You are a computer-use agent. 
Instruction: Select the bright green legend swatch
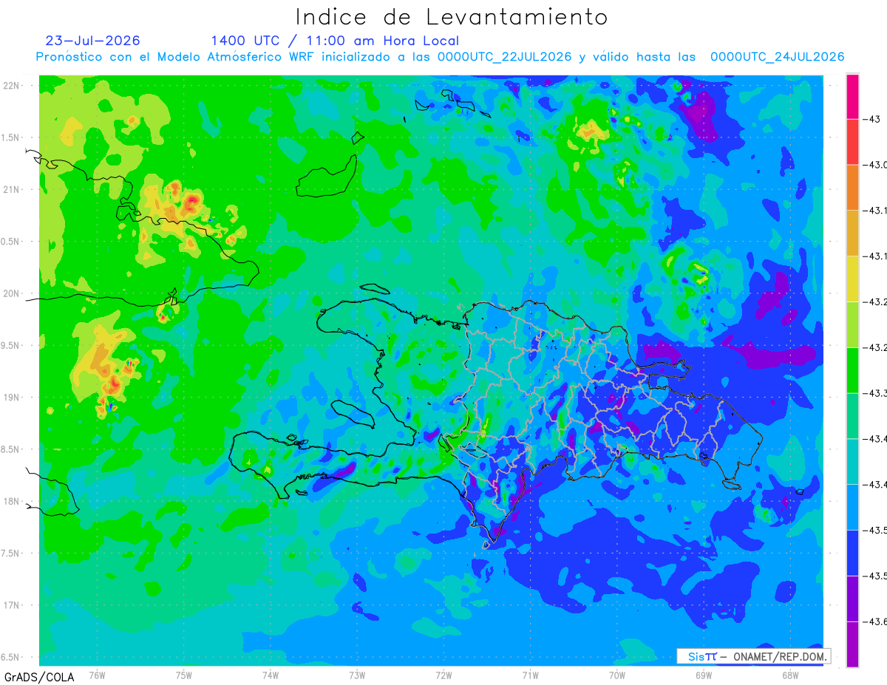tap(852, 369)
